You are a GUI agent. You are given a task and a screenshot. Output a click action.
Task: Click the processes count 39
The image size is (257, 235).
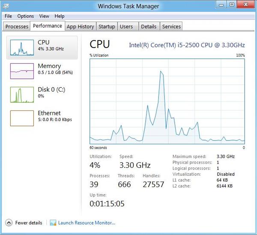tap(94, 184)
